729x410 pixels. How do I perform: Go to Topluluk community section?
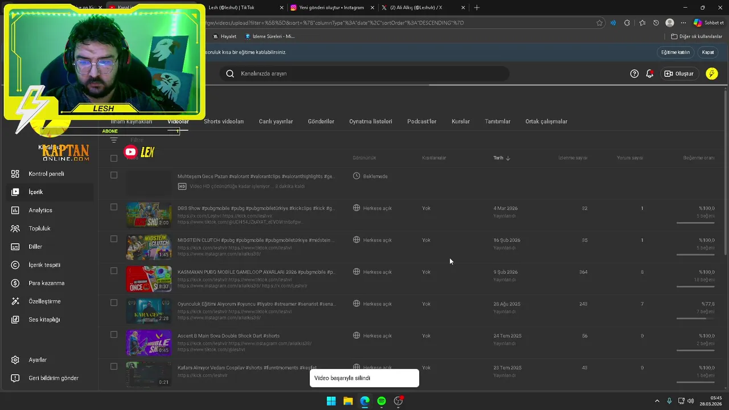tap(39, 228)
